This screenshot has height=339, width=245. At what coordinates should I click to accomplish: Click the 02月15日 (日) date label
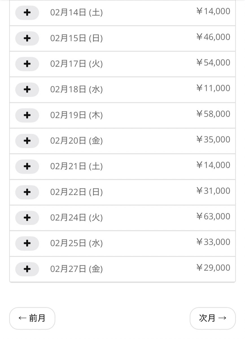pyautogui.click(x=76, y=38)
